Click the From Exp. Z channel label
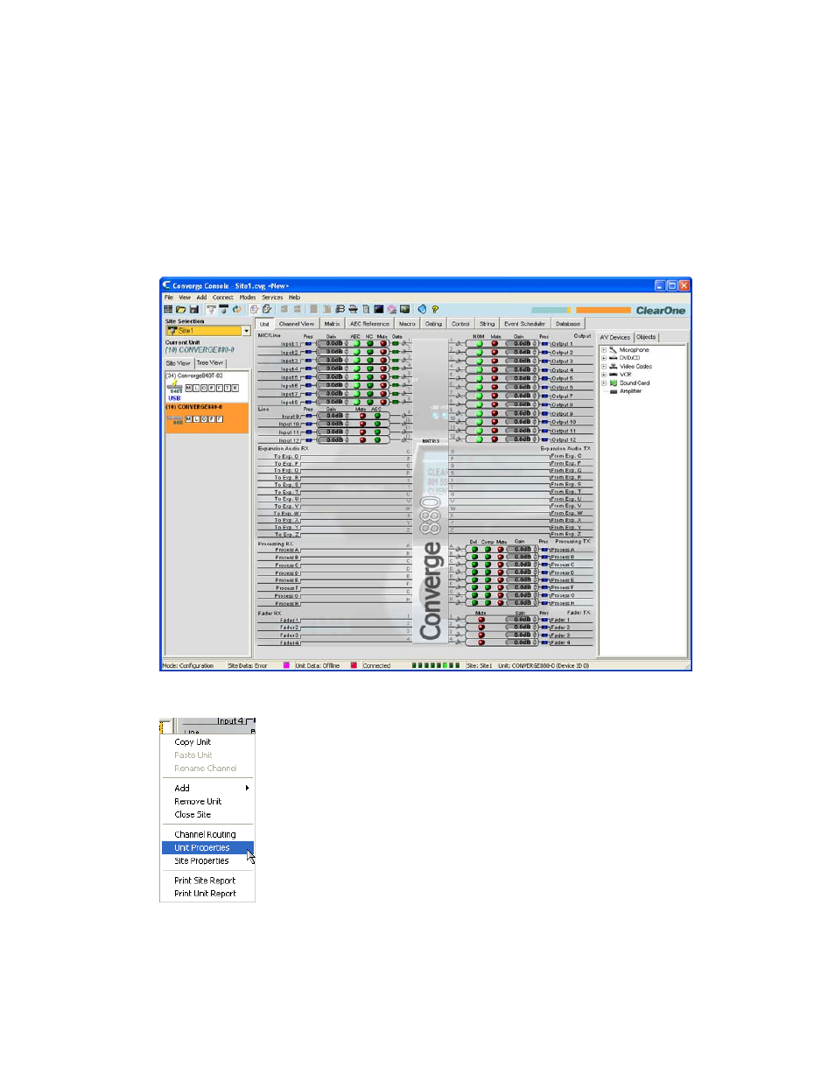 (x=566, y=534)
